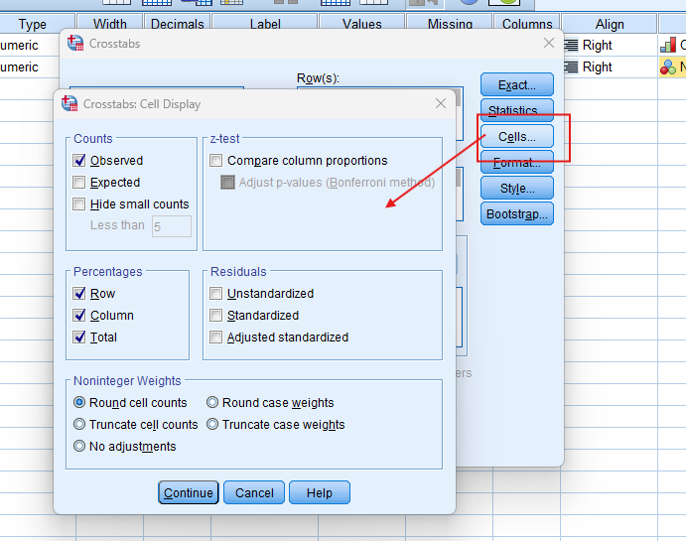Select Truncate cell counts option
The width and height of the screenshot is (686, 541).
coord(80,425)
